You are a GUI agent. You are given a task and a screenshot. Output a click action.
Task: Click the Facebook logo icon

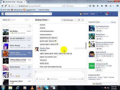(x=3, y=14)
